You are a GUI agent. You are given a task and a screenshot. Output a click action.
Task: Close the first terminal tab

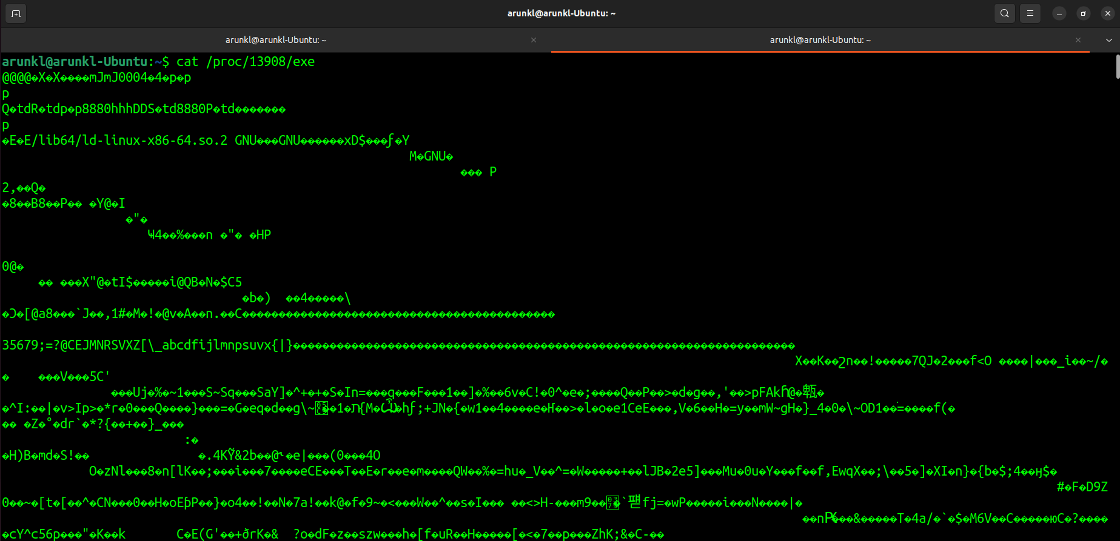coord(534,40)
